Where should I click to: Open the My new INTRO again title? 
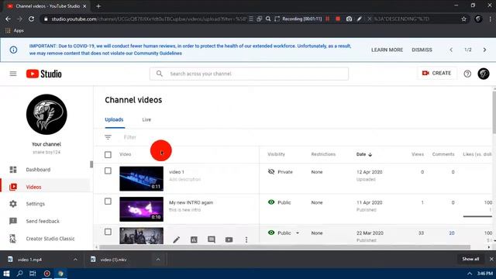click(191, 202)
